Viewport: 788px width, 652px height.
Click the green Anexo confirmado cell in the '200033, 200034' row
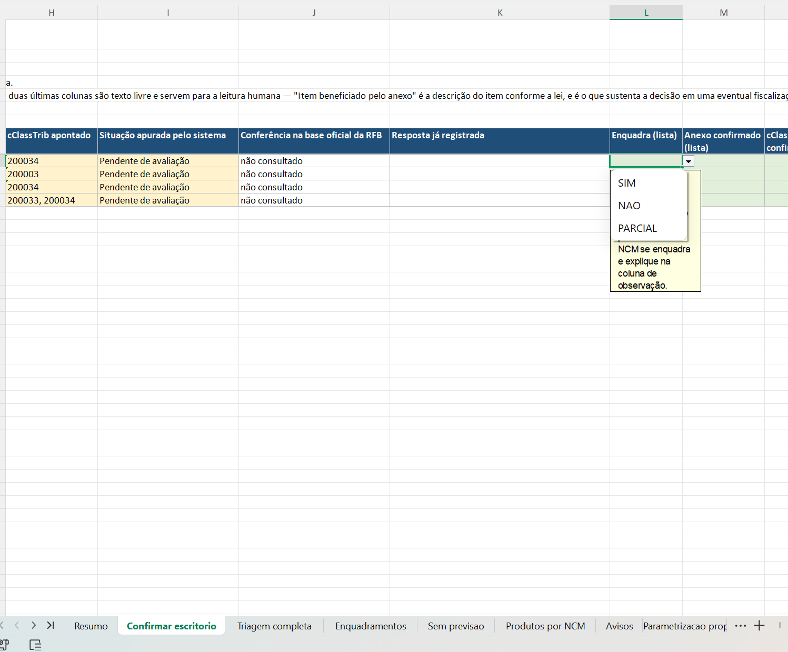click(733, 200)
